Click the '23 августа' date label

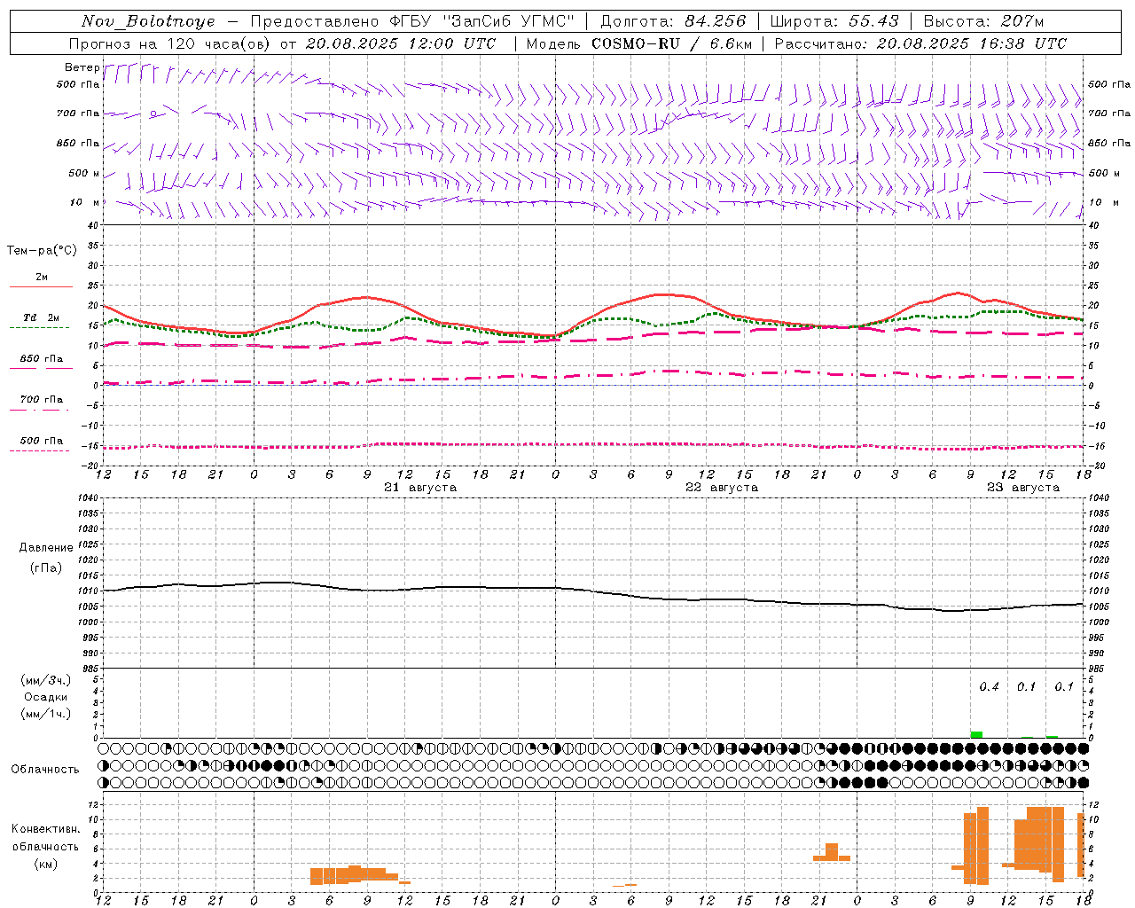pos(1023,487)
